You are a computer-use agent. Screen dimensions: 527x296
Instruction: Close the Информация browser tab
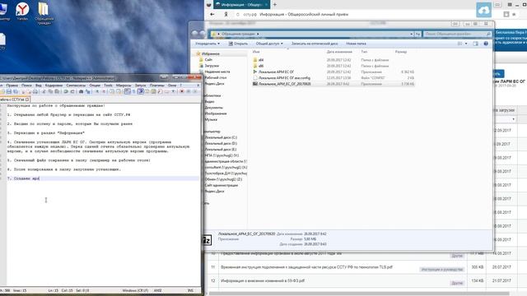click(x=267, y=5)
